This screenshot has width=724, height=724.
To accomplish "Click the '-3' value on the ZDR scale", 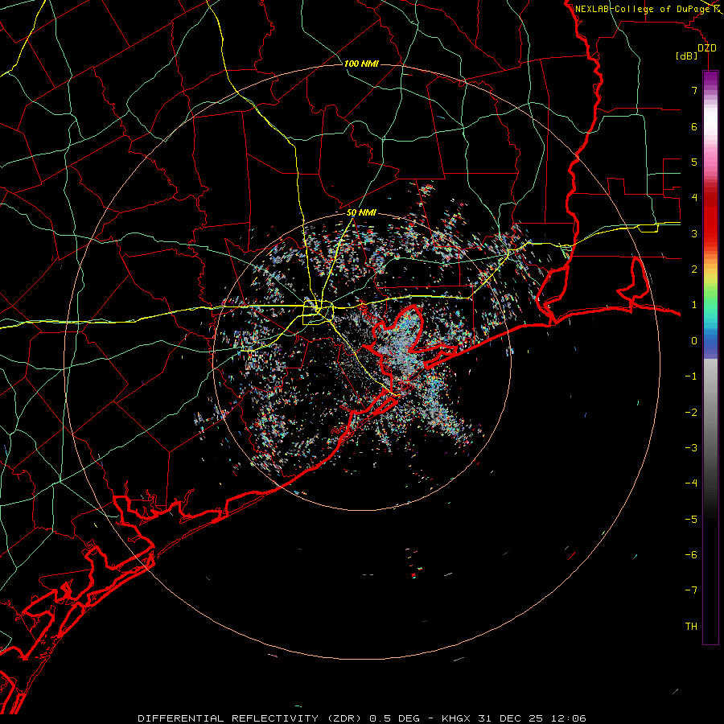I will 691,448.
